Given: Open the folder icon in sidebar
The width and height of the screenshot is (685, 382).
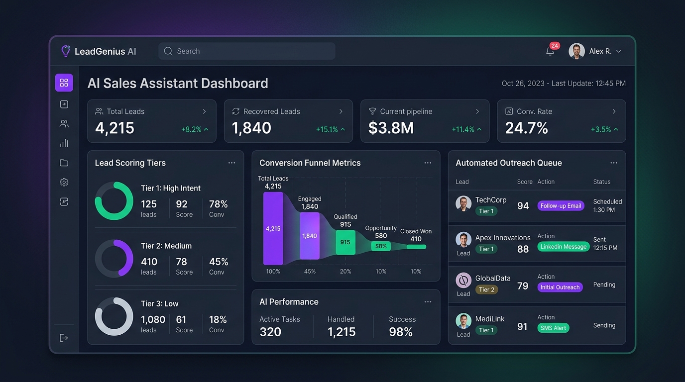Looking at the screenshot, I should (x=64, y=163).
